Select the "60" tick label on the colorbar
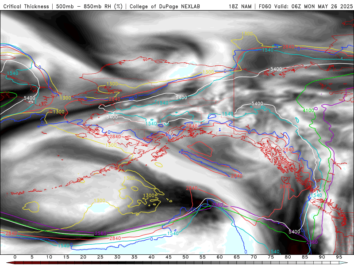The width and height of the screenshot is (354, 265). click(x=219, y=257)
